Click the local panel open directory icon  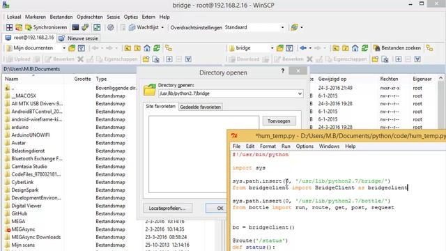pos(72,48)
